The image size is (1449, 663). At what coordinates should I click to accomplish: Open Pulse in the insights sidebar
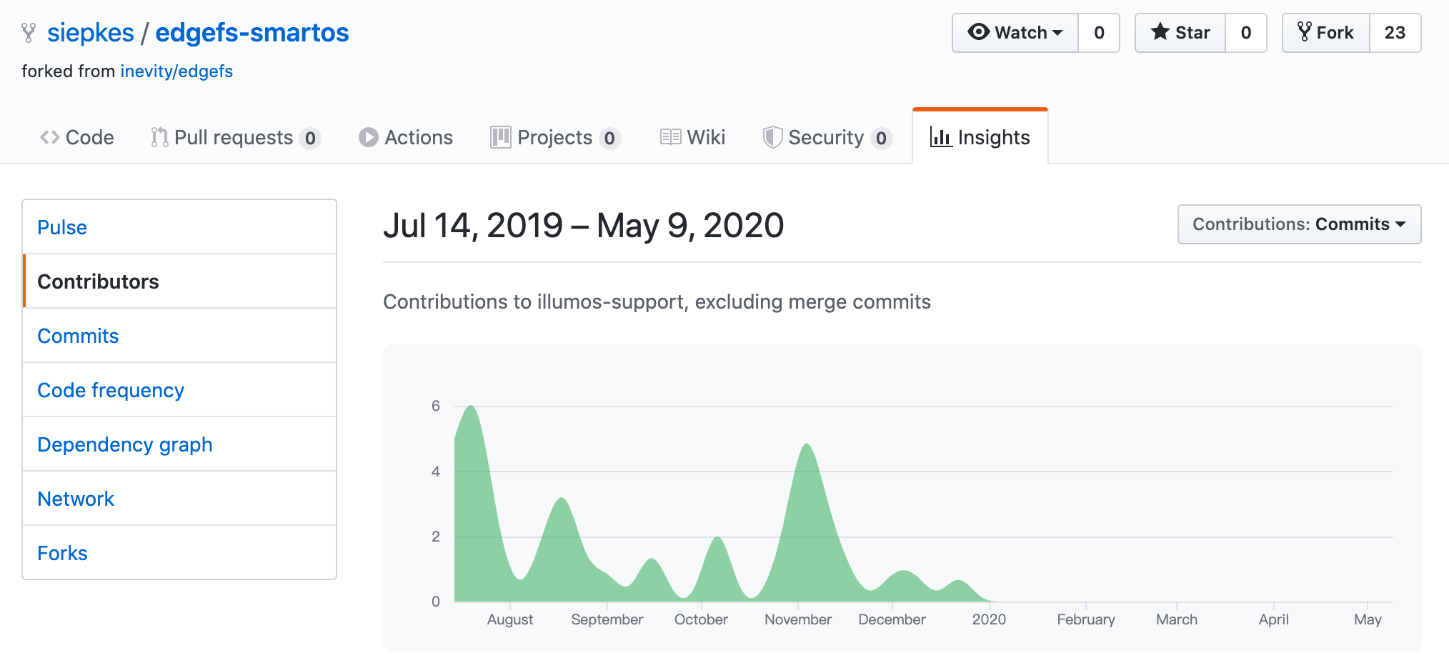pyautogui.click(x=62, y=227)
